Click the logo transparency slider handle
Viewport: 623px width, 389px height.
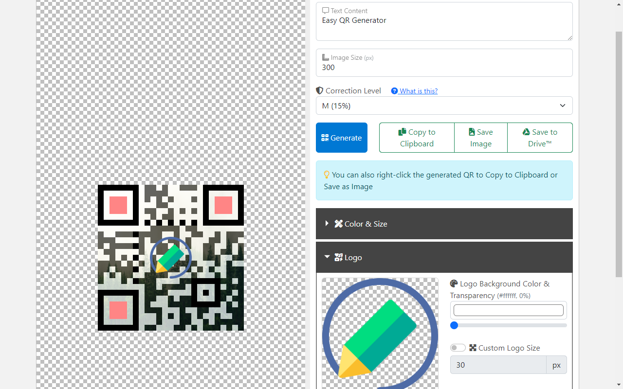pyautogui.click(x=454, y=325)
